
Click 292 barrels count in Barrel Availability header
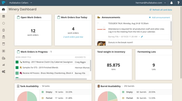(129, 86)
